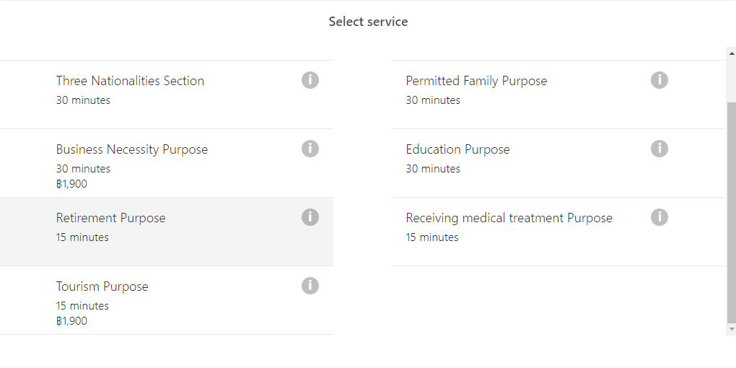The image size is (736, 368).
Task: Click the scrollbar down arrow
Action: pos(731,329)
